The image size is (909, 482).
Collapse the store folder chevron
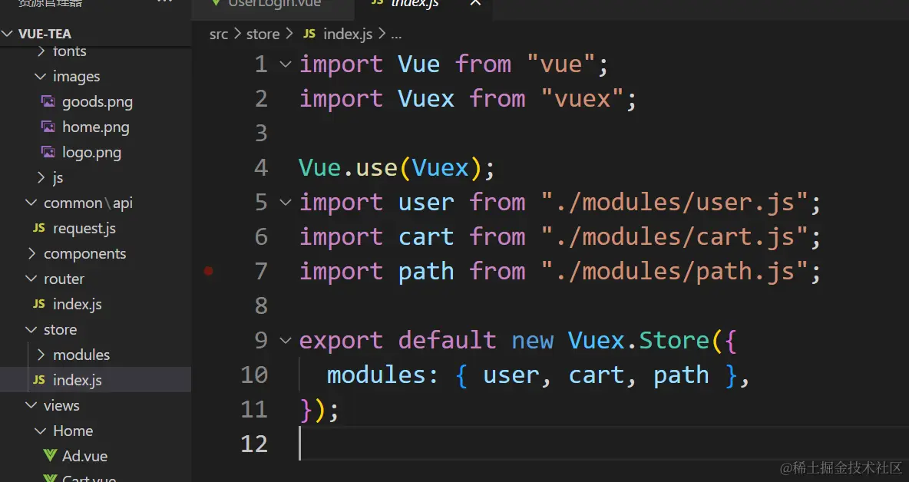click(31, 329)
